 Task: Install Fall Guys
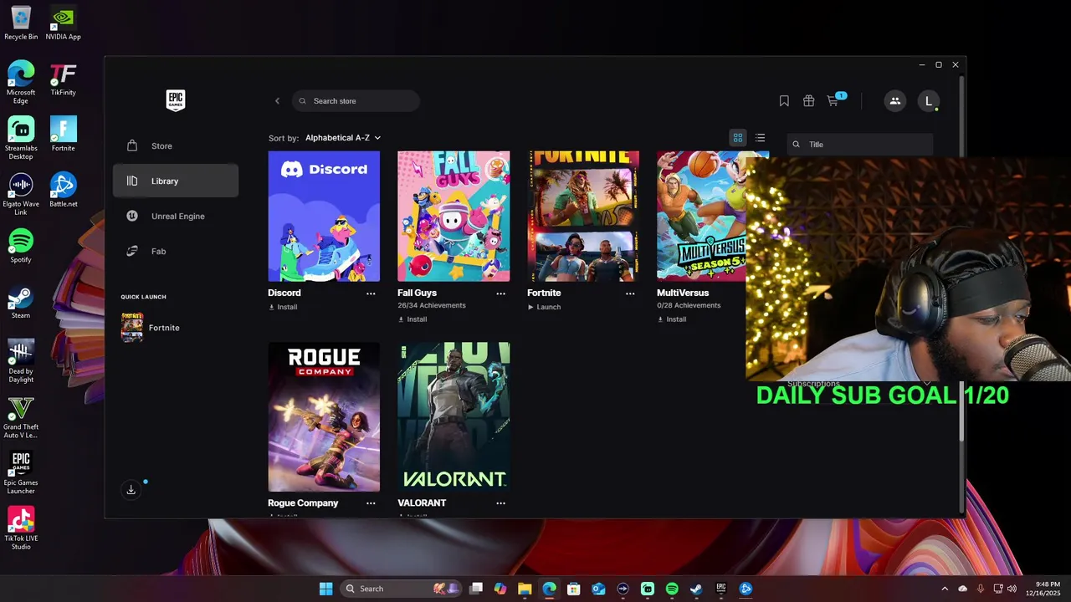point(413,319)
